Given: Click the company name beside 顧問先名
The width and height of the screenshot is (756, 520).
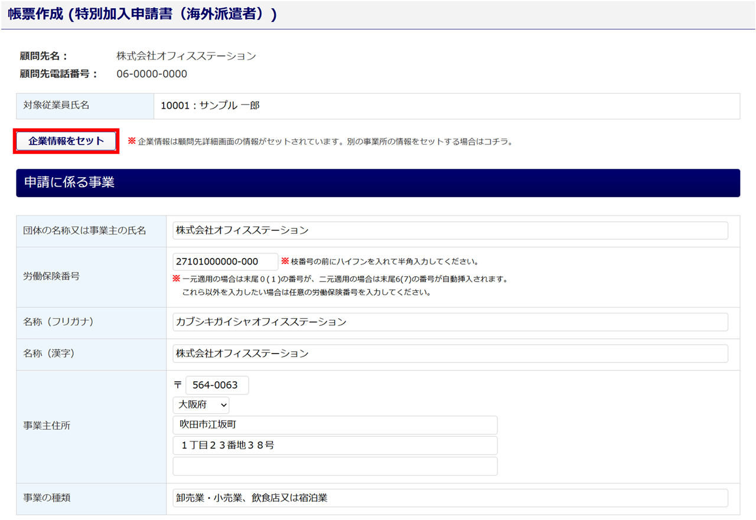Looking at the screenshot, I should click(x=186, y=57).
